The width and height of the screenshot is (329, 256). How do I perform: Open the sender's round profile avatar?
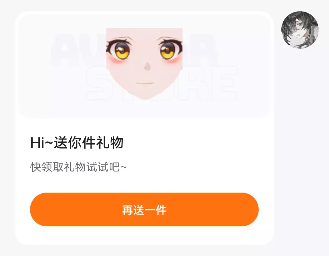point(300,30)
